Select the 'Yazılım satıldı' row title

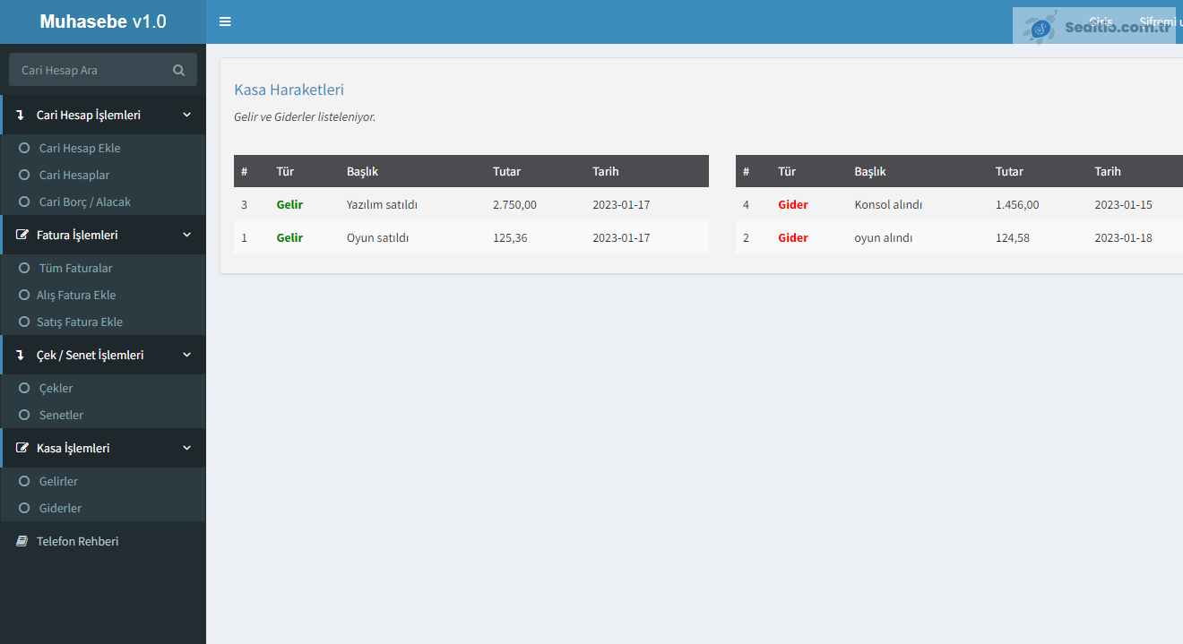382,204
